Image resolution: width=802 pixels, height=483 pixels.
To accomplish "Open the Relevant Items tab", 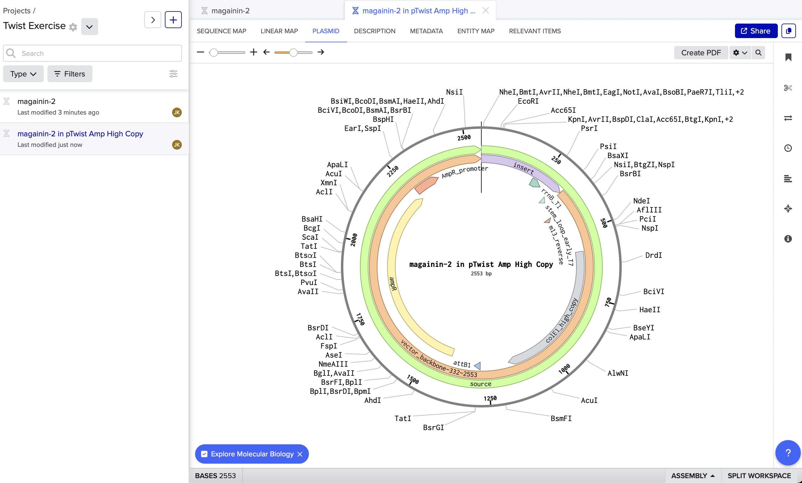I will click(x=535, y=31).
